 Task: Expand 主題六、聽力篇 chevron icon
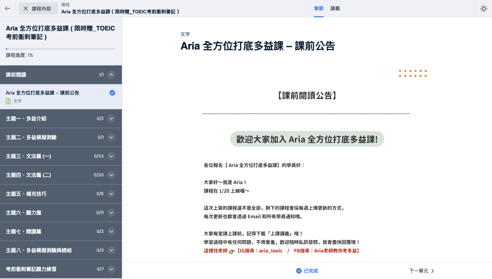[x=111, y=212]
